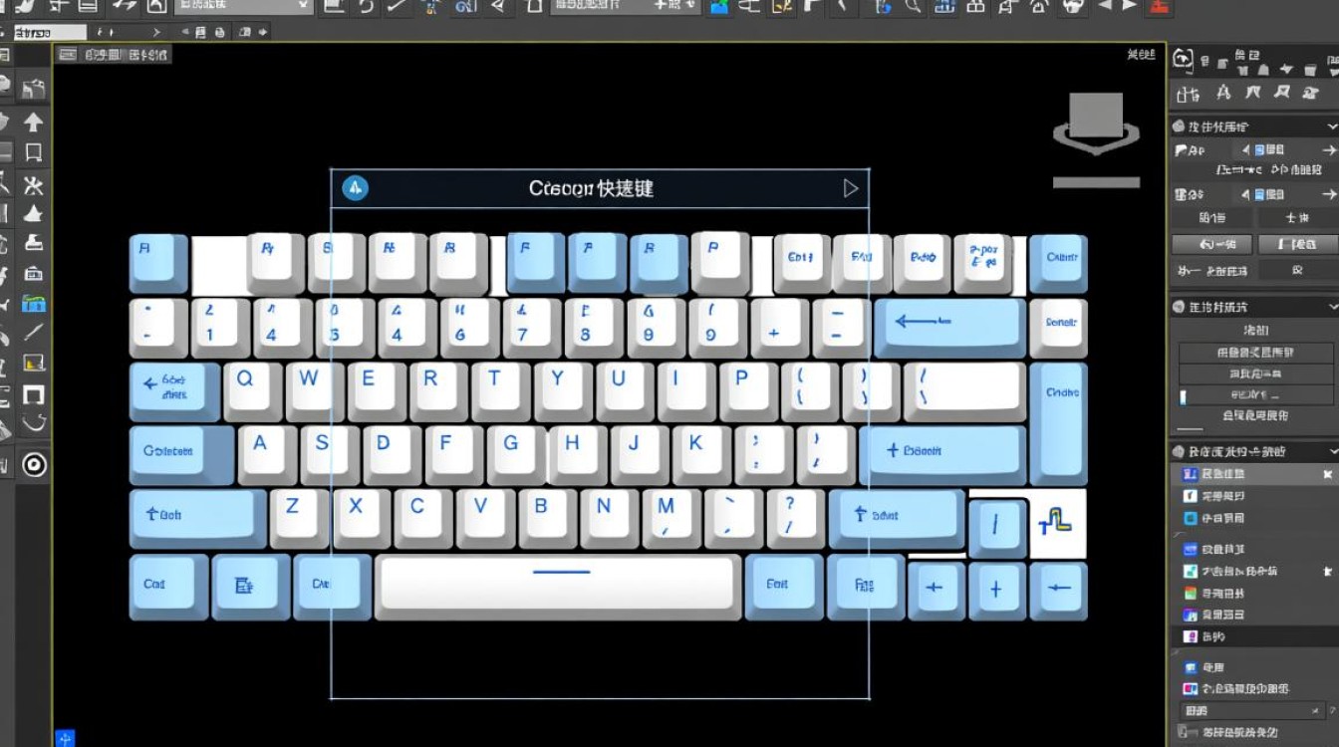The width and height of the screenshot is (1339, 747).
Task: Click the curved undo arrow in top toolbar
Action: pos(367,6)
